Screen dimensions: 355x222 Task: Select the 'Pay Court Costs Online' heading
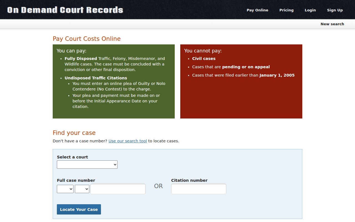coord(87,39)
